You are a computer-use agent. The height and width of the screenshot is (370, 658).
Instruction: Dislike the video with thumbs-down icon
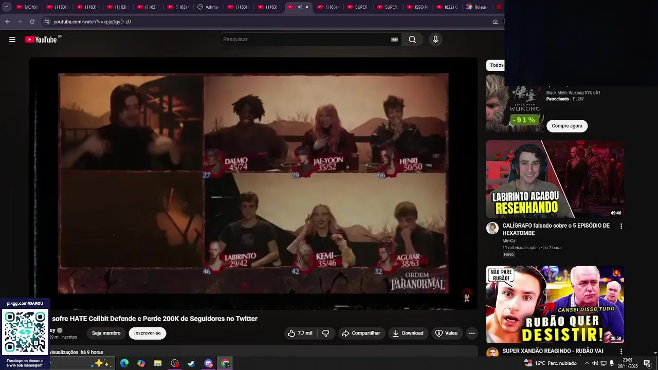coord(325,333)
